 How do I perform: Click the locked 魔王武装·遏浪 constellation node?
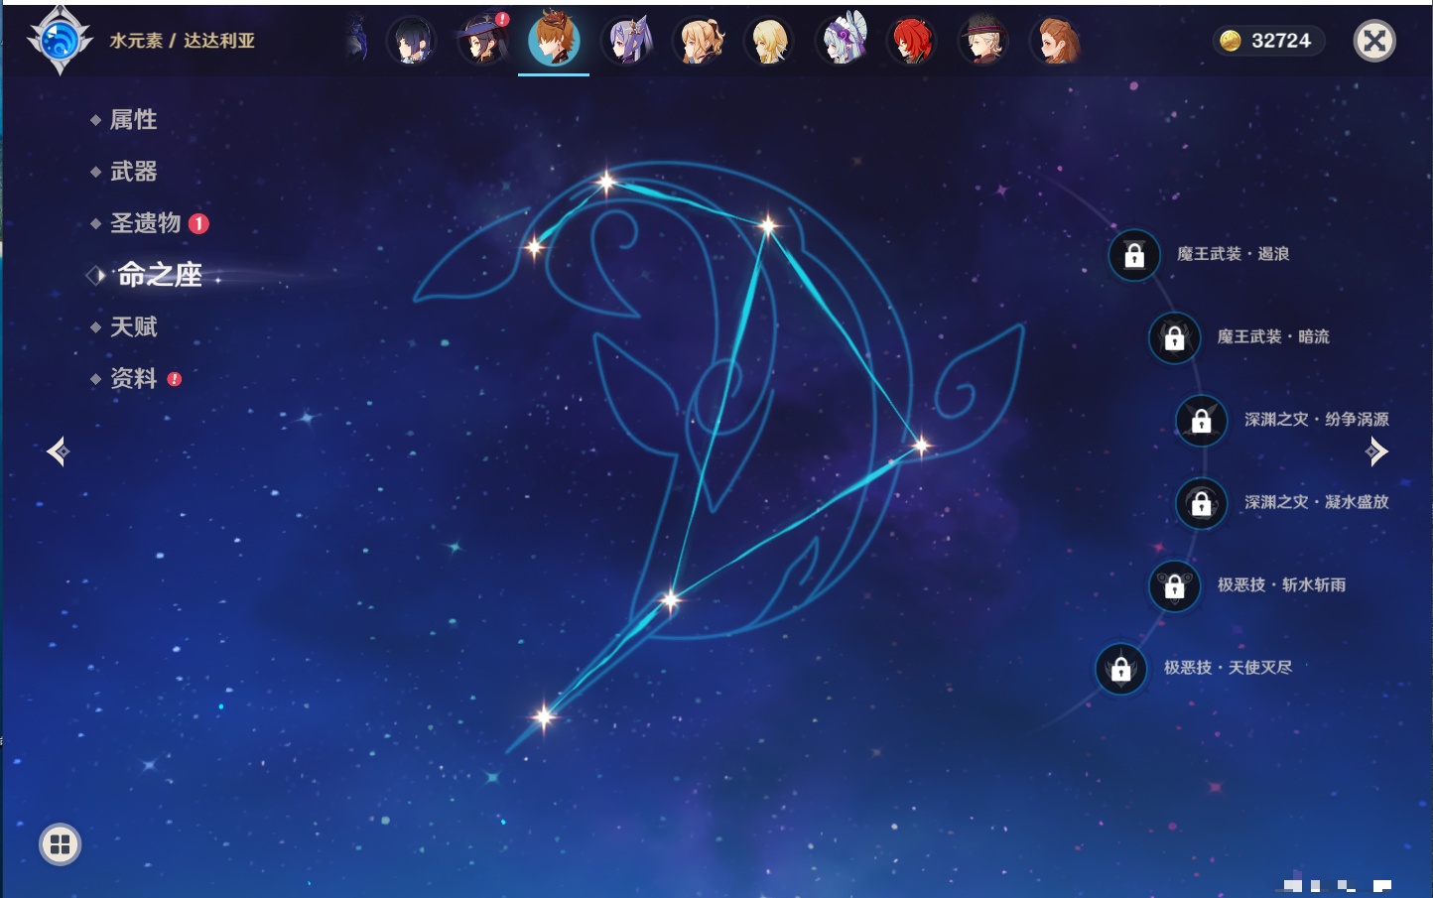[x=1134, y=255]
